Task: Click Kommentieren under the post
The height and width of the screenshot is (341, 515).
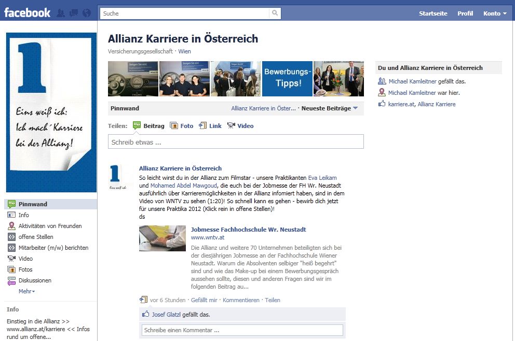Action: 241,300
